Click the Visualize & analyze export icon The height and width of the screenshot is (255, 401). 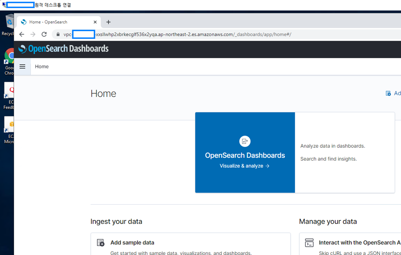pyautogui.click(x=245, y=141)
